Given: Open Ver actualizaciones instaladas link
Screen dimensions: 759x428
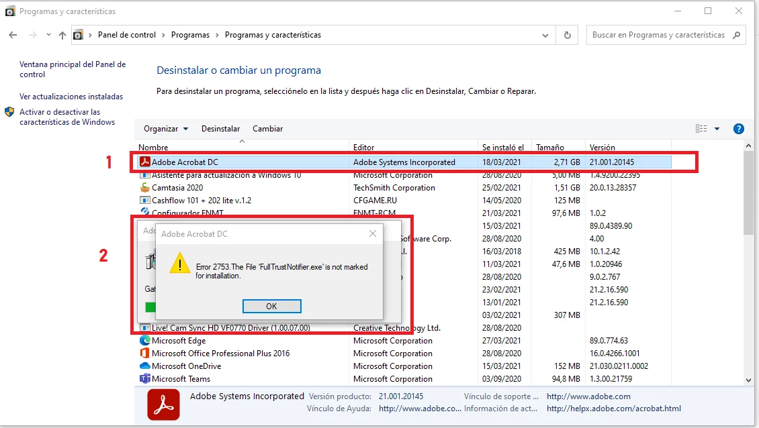Looking at the screenshot, I should (71, 96).
